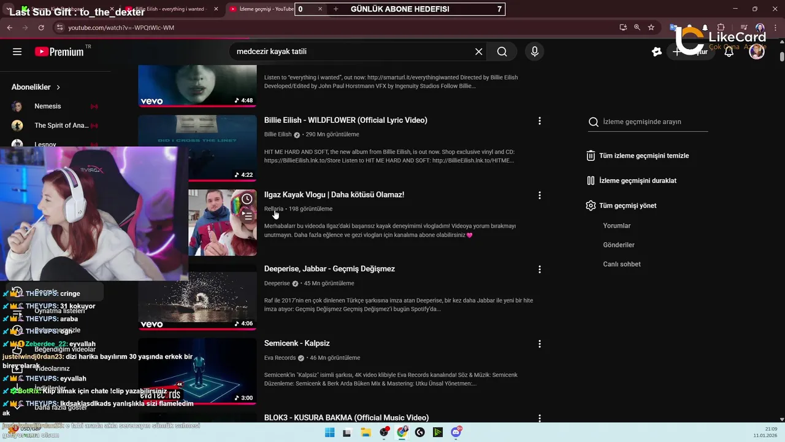
Task: Open Deeperise Geçmiş Değişmez thumbnail
Action: [x=197, y=297]
